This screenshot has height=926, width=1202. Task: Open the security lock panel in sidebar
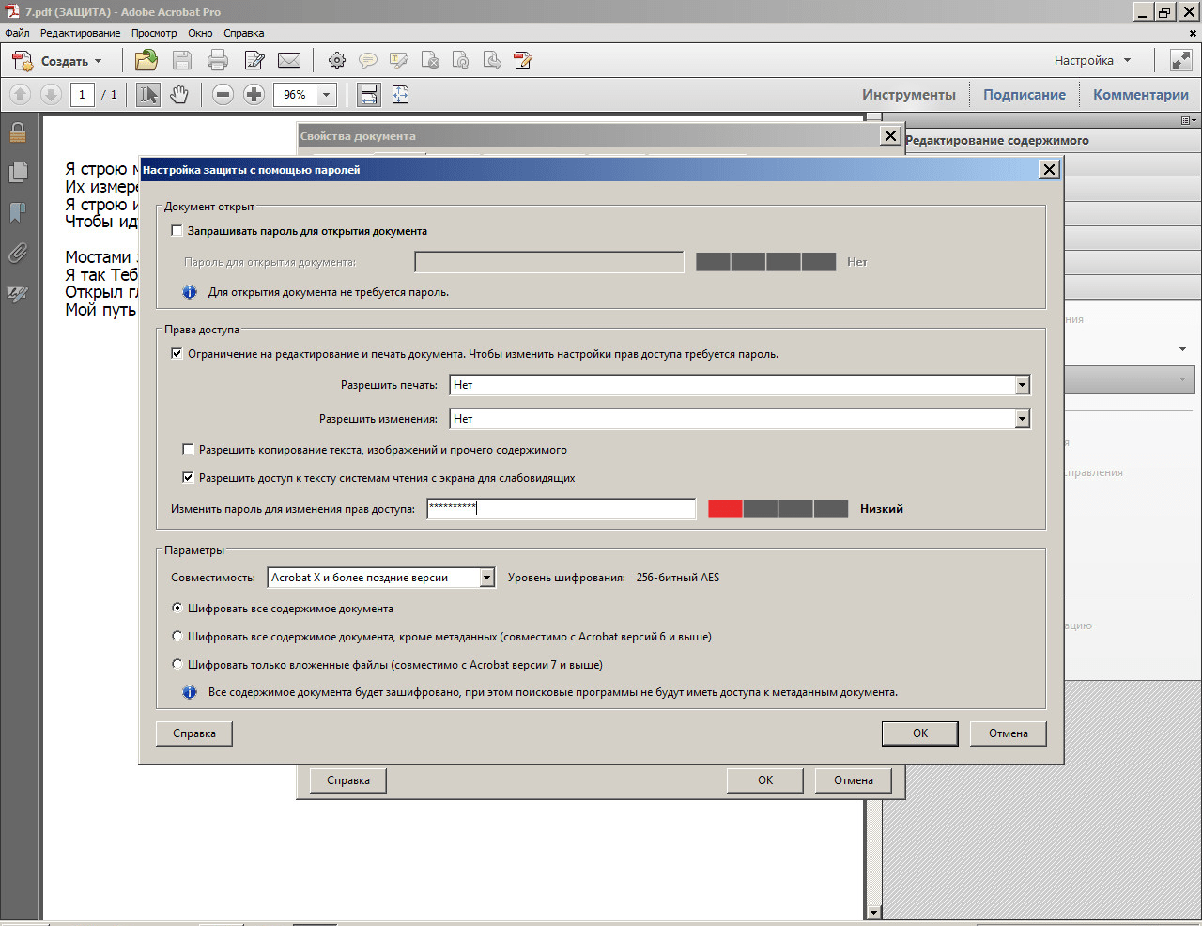(x=17, y=132)
